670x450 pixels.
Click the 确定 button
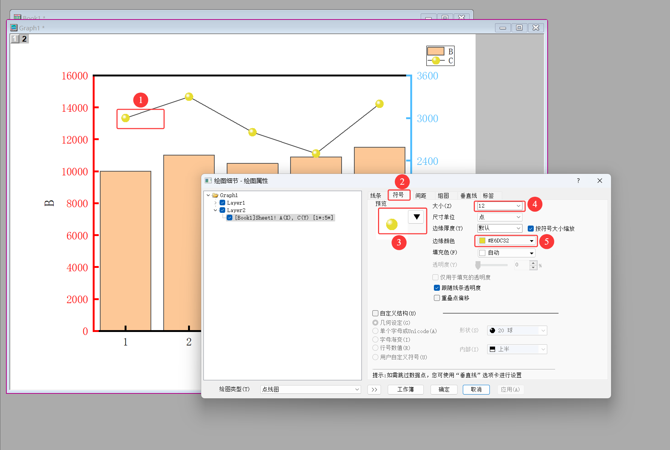click(x=444, y=390)
